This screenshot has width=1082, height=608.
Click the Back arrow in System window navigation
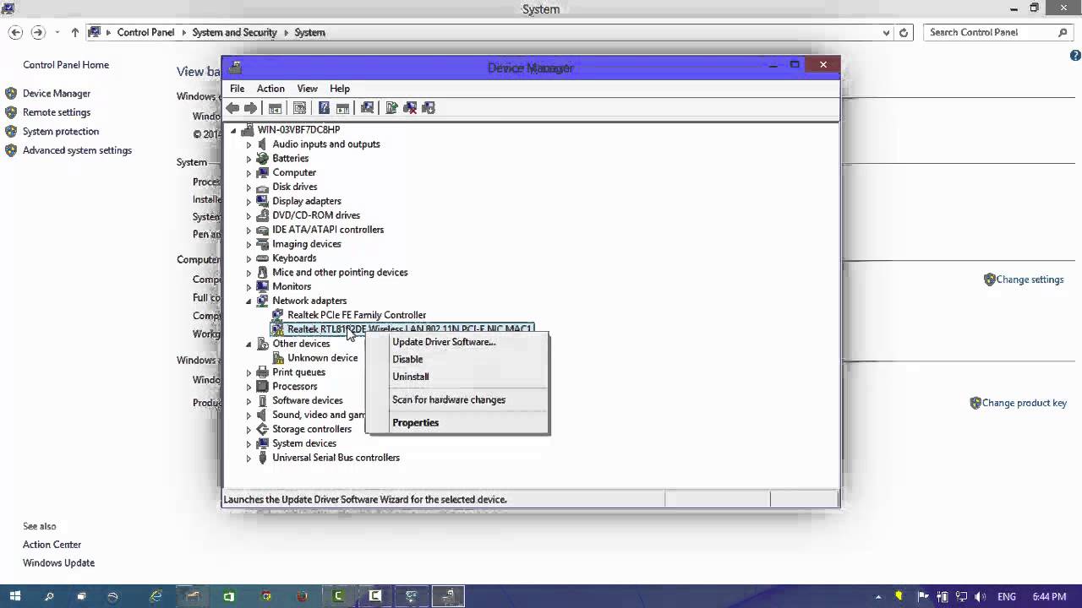[x=15, y=32]
